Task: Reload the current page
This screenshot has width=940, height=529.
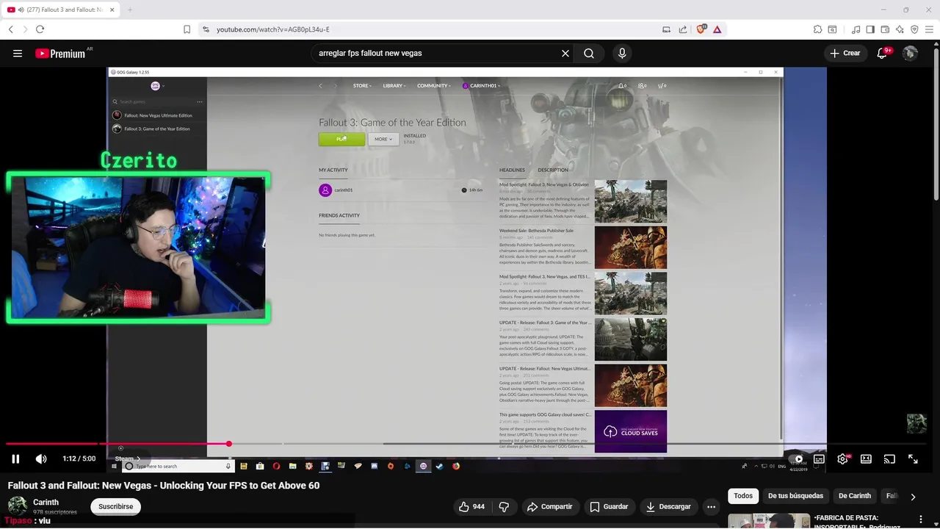Action: tap(40, 29)
